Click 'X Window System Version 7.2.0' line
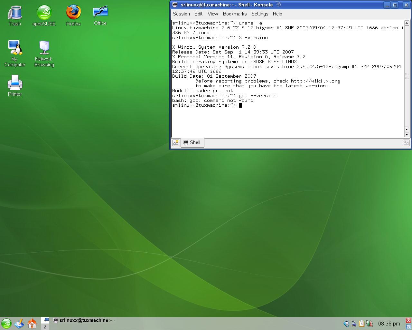The image size is (412, 330). 214,47
